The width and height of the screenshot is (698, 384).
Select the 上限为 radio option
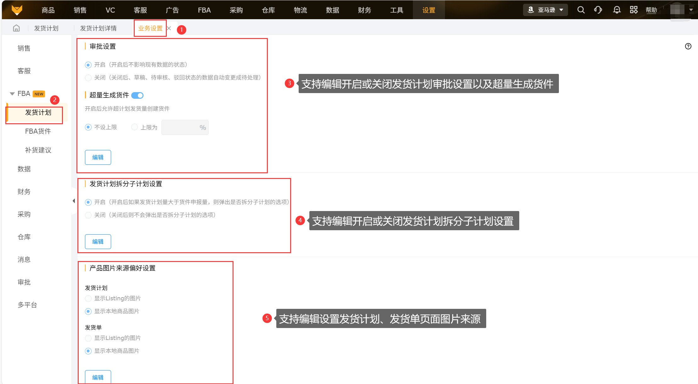pyautogui.click(x=135, y=127)
